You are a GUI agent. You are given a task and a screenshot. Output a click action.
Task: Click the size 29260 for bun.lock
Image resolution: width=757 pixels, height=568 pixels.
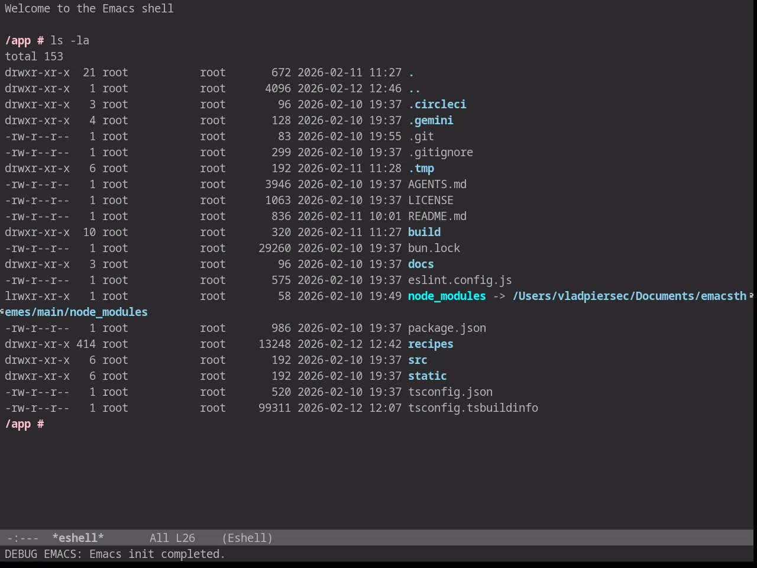274,248
